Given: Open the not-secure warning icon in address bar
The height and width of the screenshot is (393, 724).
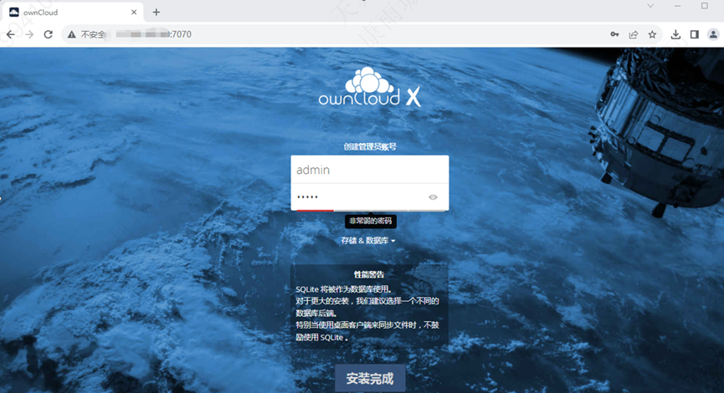Looking at the screenshot, I should tap(72, 34).
